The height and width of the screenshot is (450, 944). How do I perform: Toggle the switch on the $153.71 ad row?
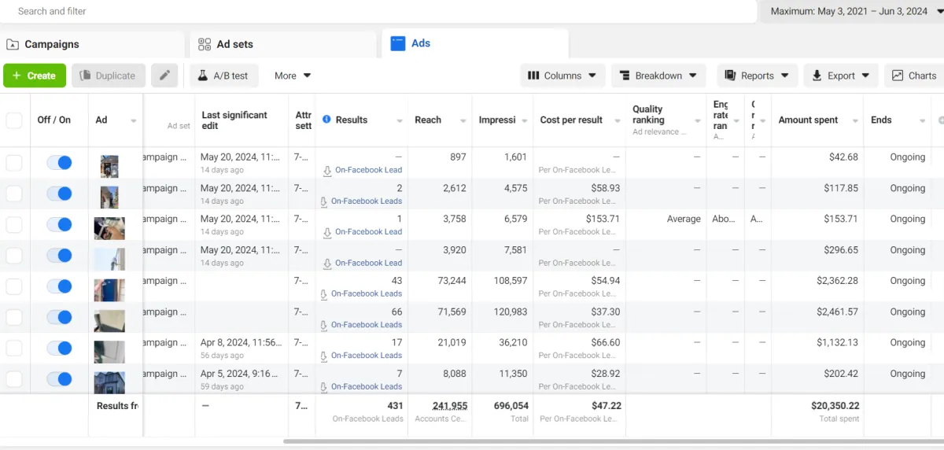59,224
